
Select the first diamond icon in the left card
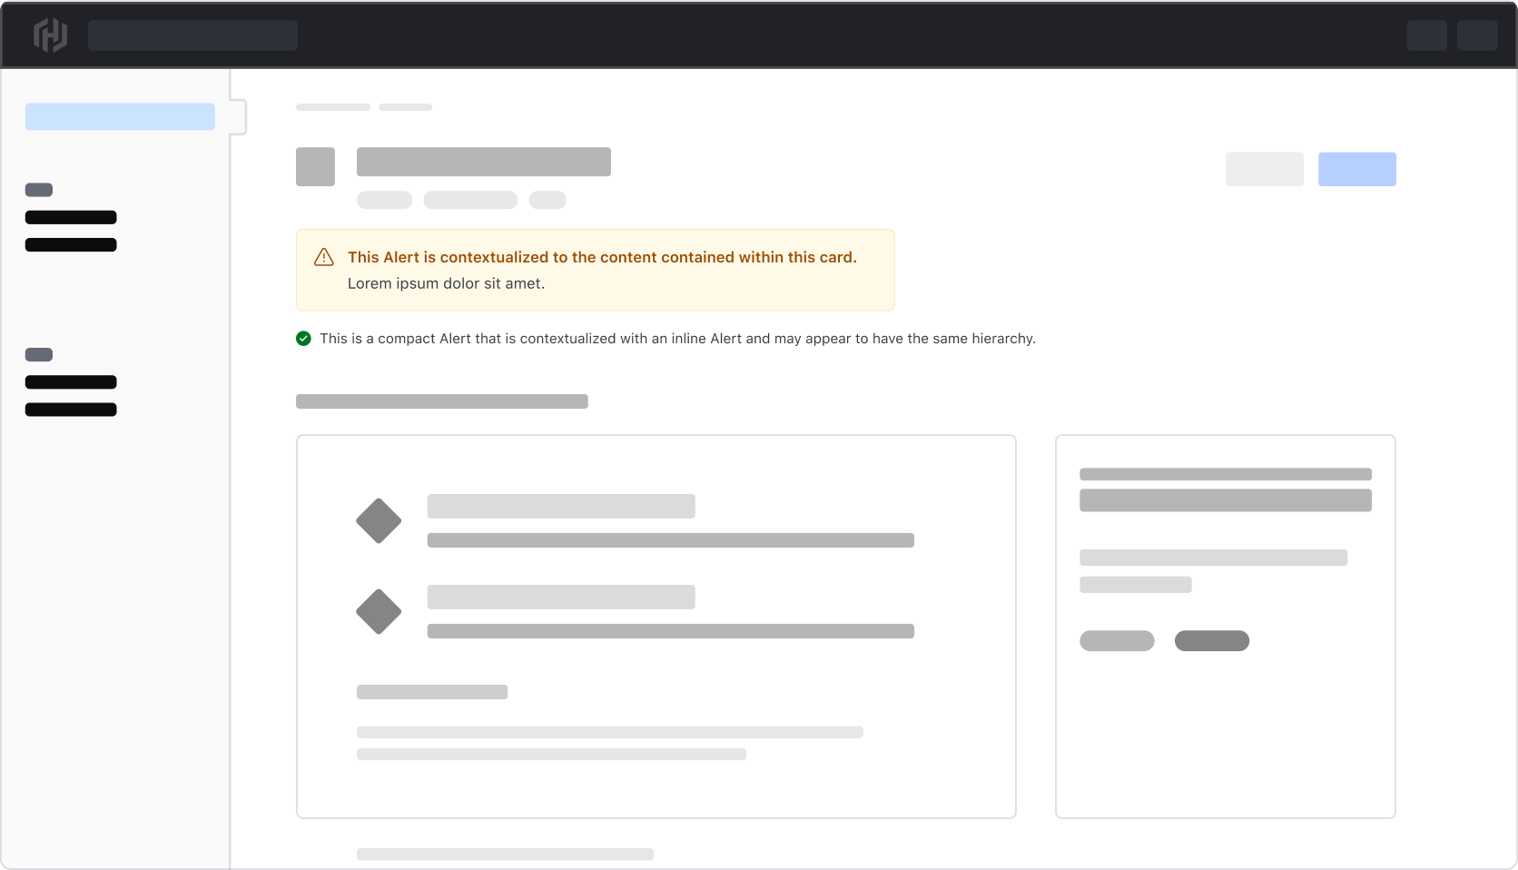pyautogui.click(x=379, y=520)
